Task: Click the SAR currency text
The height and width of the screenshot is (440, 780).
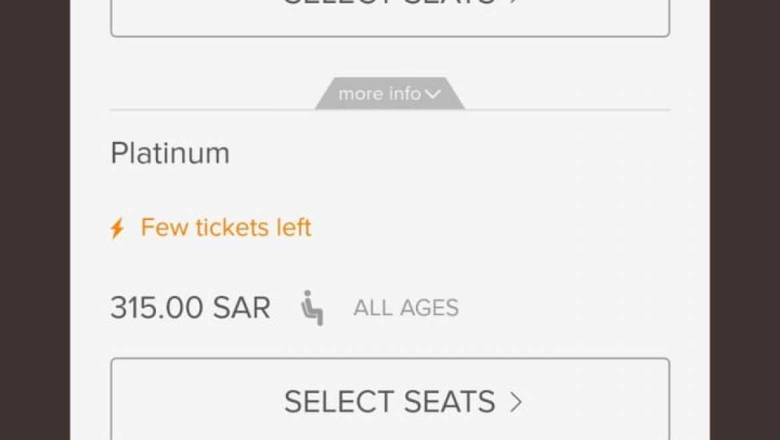Action: tap(242, 307)
